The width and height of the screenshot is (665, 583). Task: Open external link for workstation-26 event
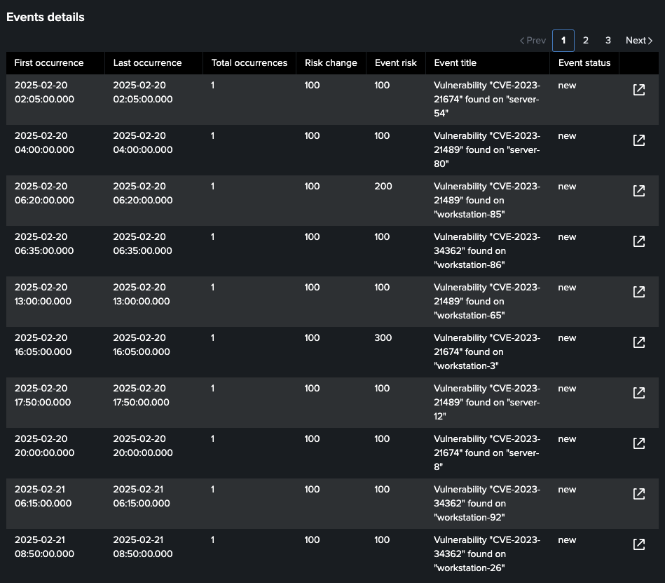click(x=638, y=544)
